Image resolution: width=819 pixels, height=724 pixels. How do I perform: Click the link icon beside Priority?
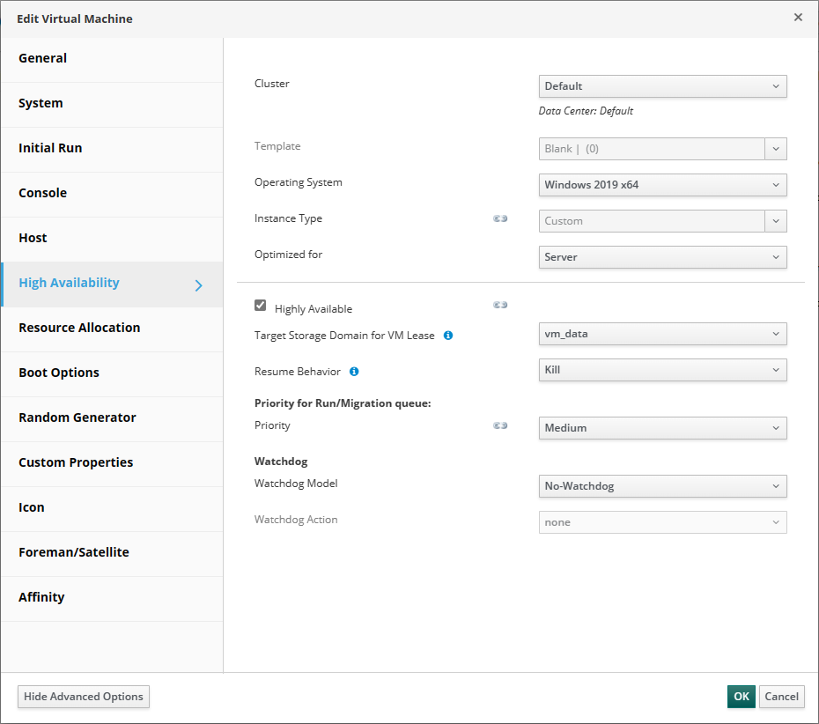tap(500, 425)
